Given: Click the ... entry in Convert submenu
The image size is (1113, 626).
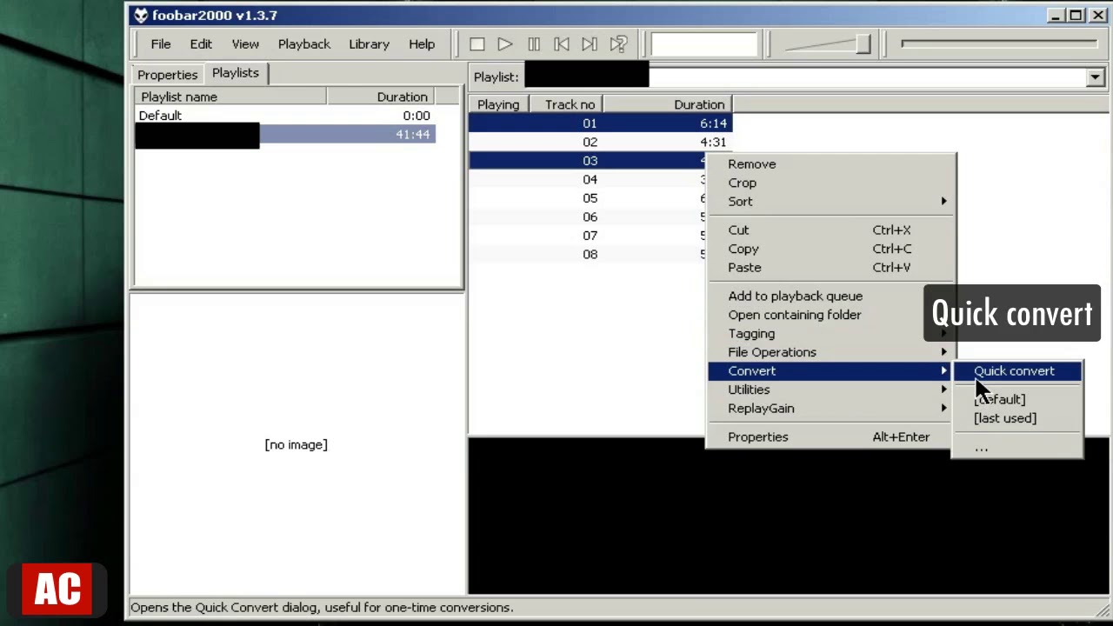Looking at the screenshot, I should (1017, 448).
